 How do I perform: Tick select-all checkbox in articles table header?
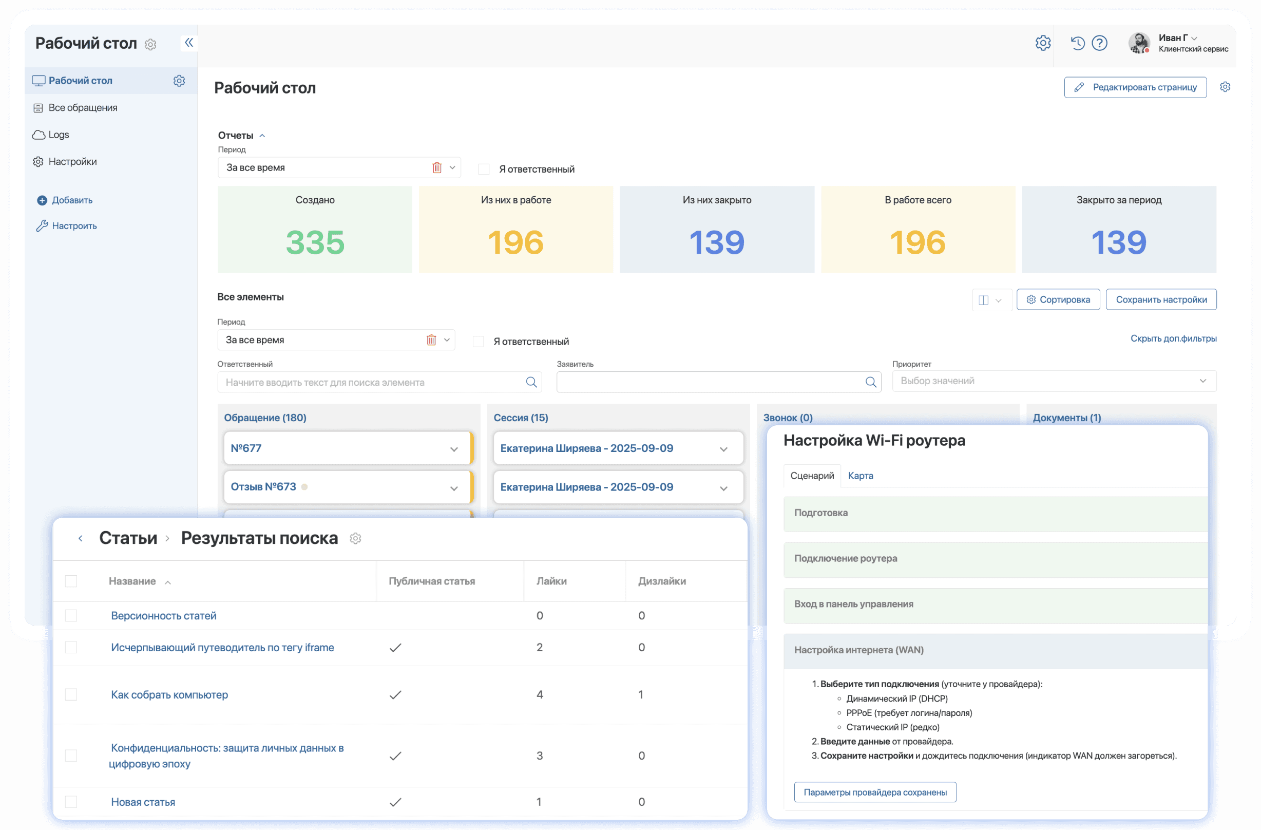(x=71, y=581)
